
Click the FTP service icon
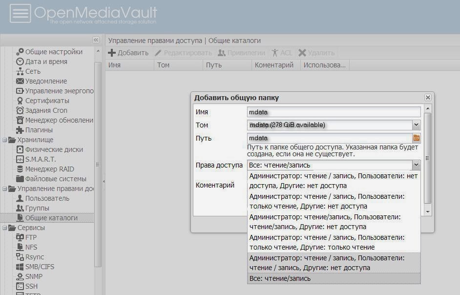[20, 237]
